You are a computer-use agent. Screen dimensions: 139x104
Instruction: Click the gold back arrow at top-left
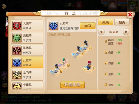4,6
